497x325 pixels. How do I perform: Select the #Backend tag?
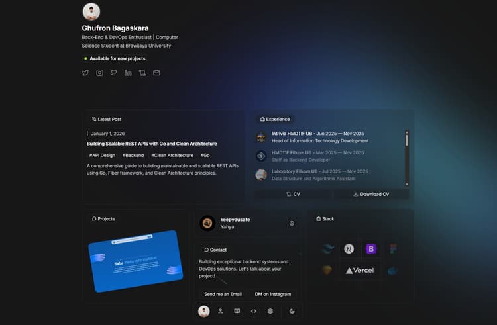coord(133,155)
